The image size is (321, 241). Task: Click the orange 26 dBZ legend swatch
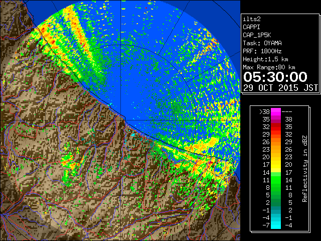tap(276, 142)
